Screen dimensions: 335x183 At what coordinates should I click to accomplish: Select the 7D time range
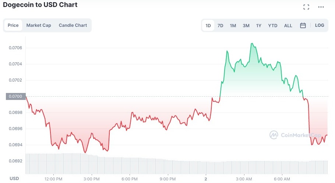click(221, 25)
